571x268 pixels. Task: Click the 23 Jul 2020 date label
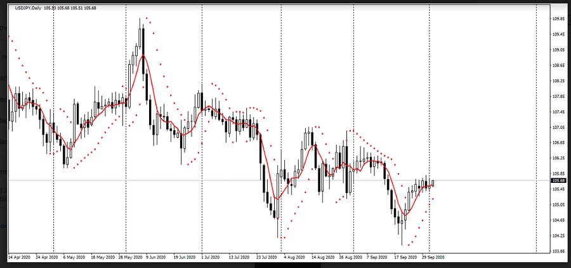(266, 258)
